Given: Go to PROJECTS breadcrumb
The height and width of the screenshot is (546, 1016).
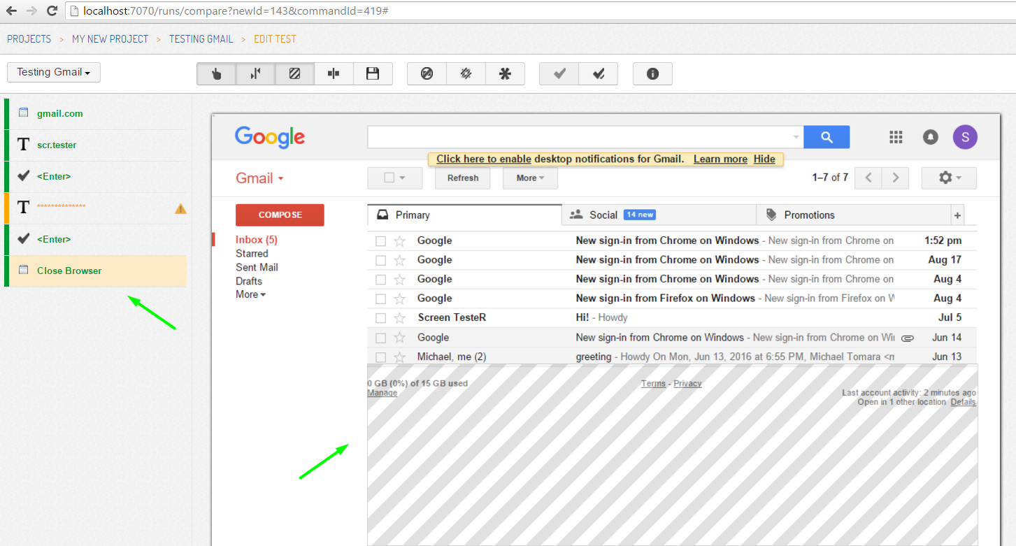Looking at the screenshot, I should [29, 39].
